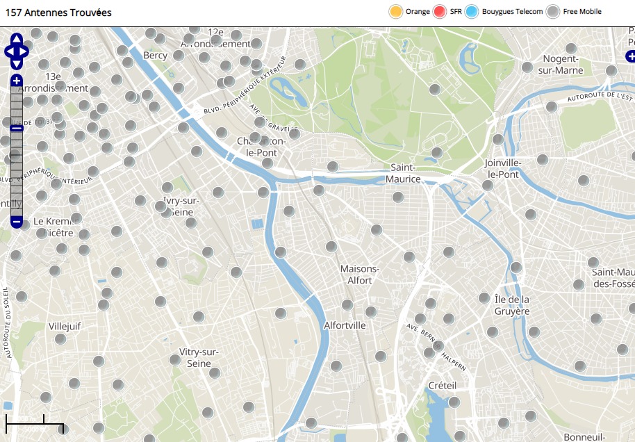635x442 pixels.
Task: Select the "SFR" legend label
Action: [456, 12]
